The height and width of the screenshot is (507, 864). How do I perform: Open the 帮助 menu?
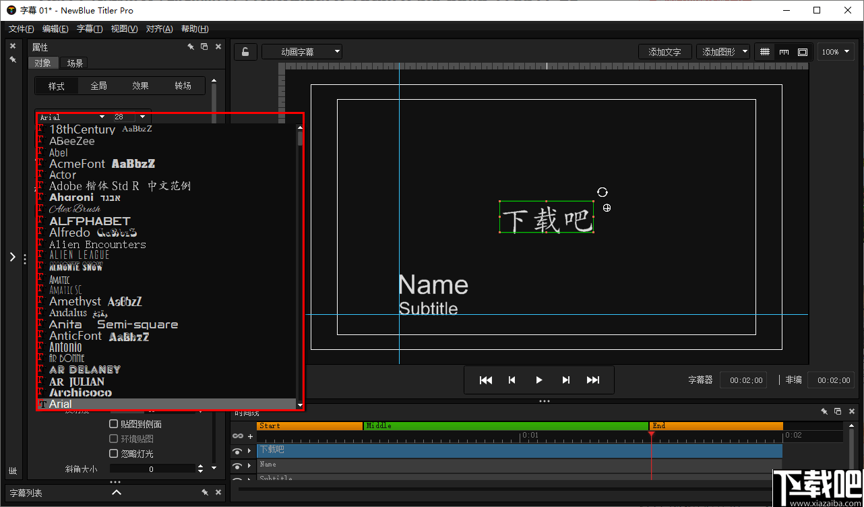point(193,28)
